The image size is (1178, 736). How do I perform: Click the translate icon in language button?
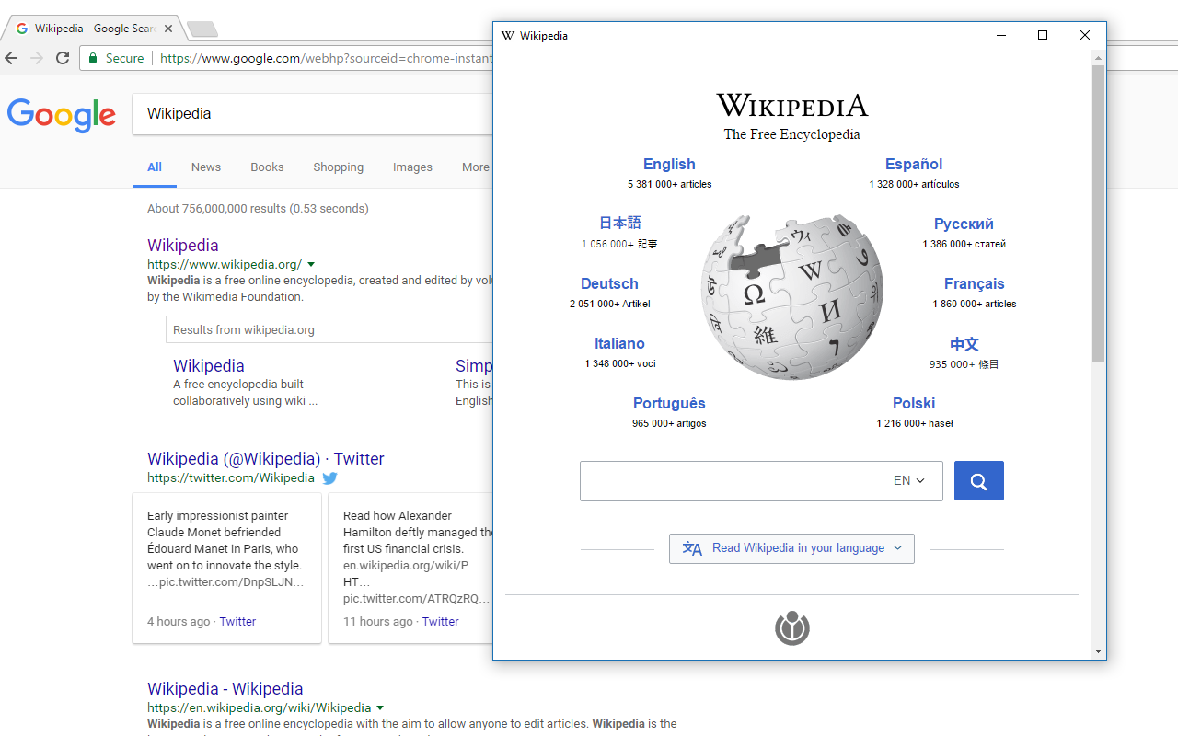click(x=692, y=548)
